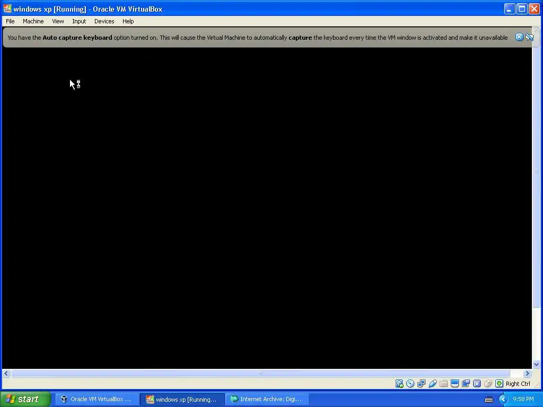This screenshot has width=543, height=407.
Task: Click the Auto capture keyboard notification text
Action: (258, 38)
